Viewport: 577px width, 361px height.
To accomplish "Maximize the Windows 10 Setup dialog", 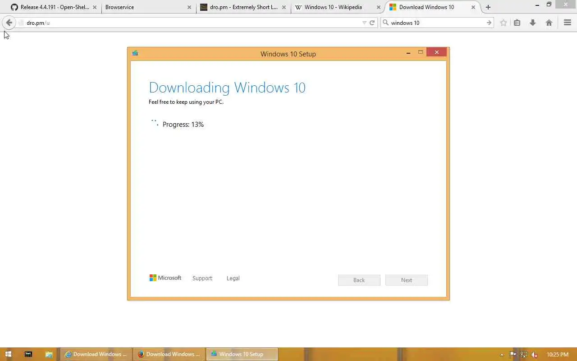I will 420,52.
